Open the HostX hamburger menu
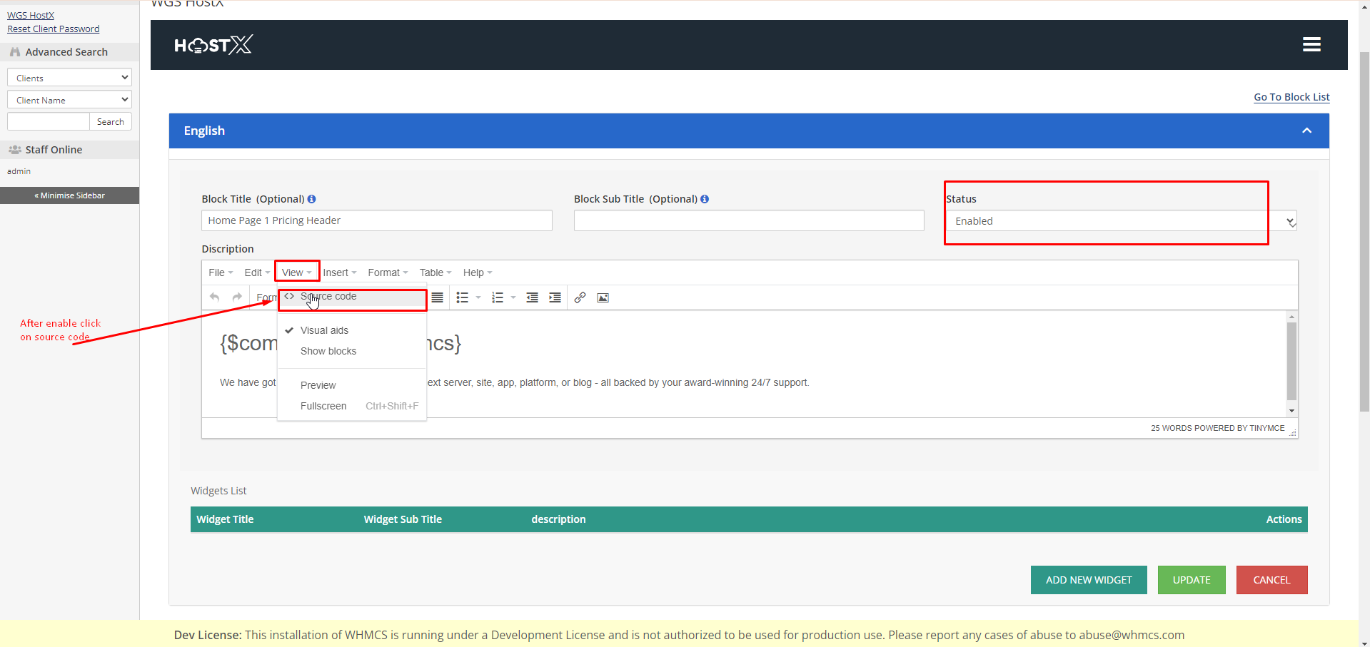The image size is (1370, 647). tap(1311, 44)
